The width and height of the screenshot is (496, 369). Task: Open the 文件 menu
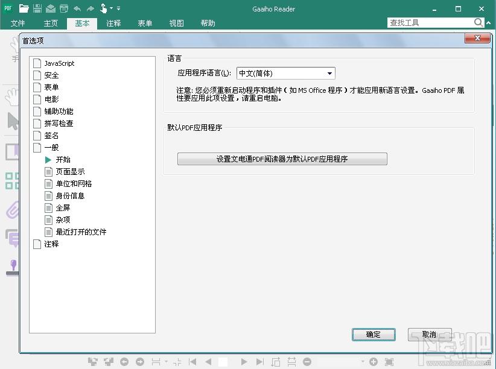17,23
